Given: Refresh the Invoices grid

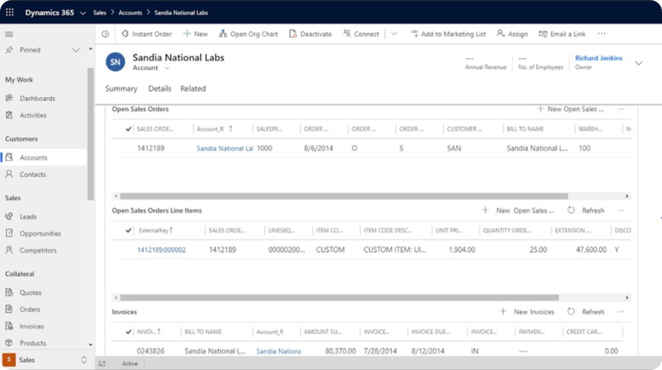Looking at the screenshot, I should click(586, 312).
